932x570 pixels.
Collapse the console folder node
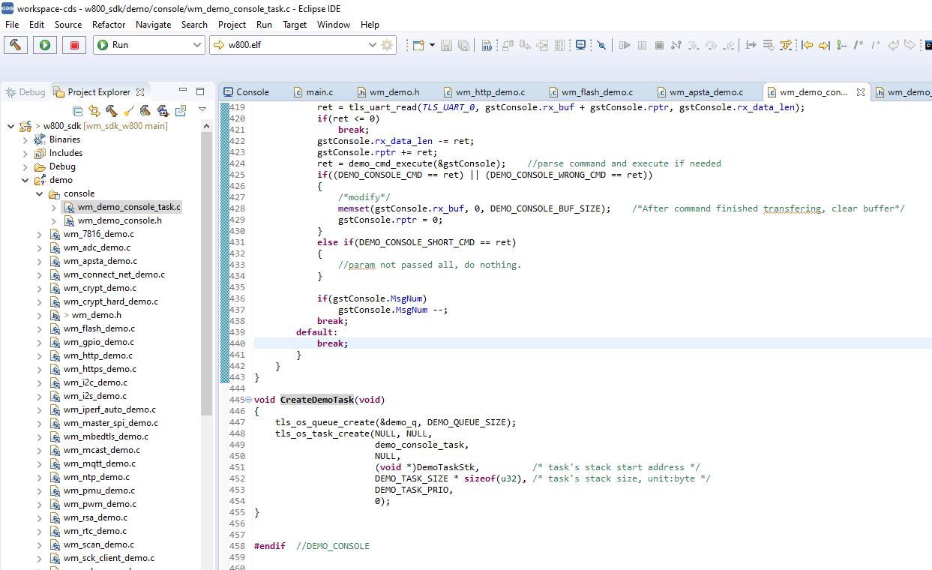coord(39,193)
